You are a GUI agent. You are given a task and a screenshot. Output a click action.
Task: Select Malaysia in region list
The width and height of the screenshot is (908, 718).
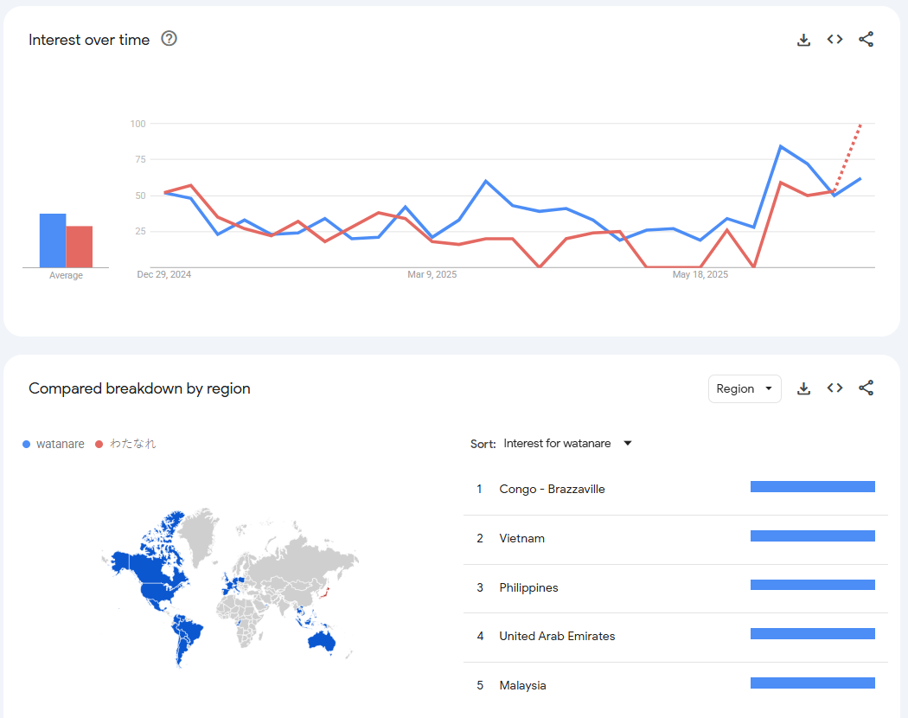[x=675, y=685]
